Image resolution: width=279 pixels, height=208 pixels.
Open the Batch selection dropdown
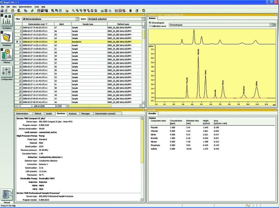coord(143,19)
